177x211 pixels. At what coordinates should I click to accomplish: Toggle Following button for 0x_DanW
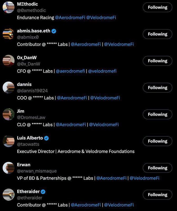click(x=158, y=61)
